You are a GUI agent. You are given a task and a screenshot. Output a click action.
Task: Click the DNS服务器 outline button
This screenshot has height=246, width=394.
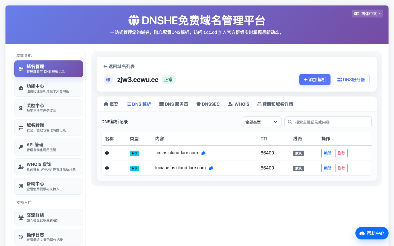(351, 80)
